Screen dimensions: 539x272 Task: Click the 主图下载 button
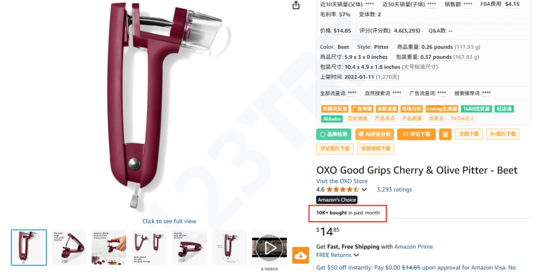469,134
